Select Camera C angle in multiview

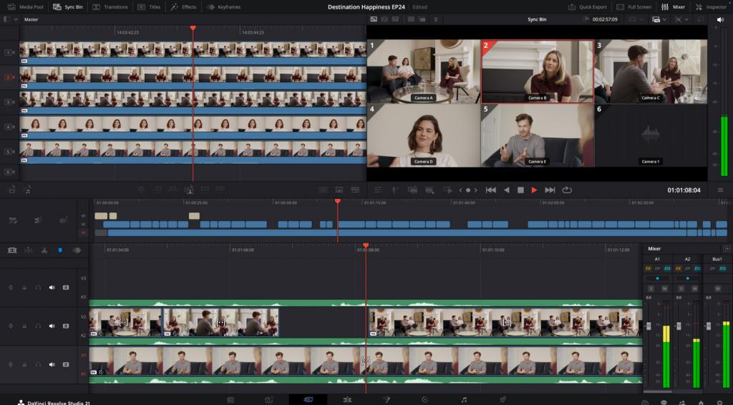tap(650, 72)
